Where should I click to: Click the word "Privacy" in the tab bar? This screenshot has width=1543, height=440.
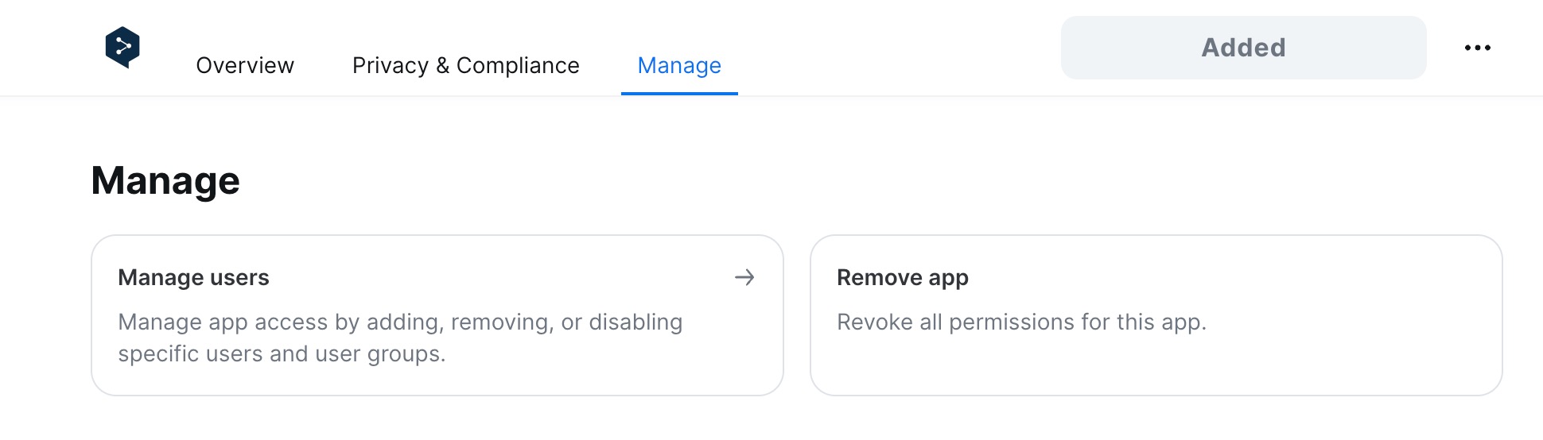[390, 65]
